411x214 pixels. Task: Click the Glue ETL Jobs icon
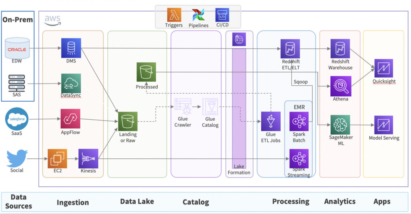pos(271,122)
